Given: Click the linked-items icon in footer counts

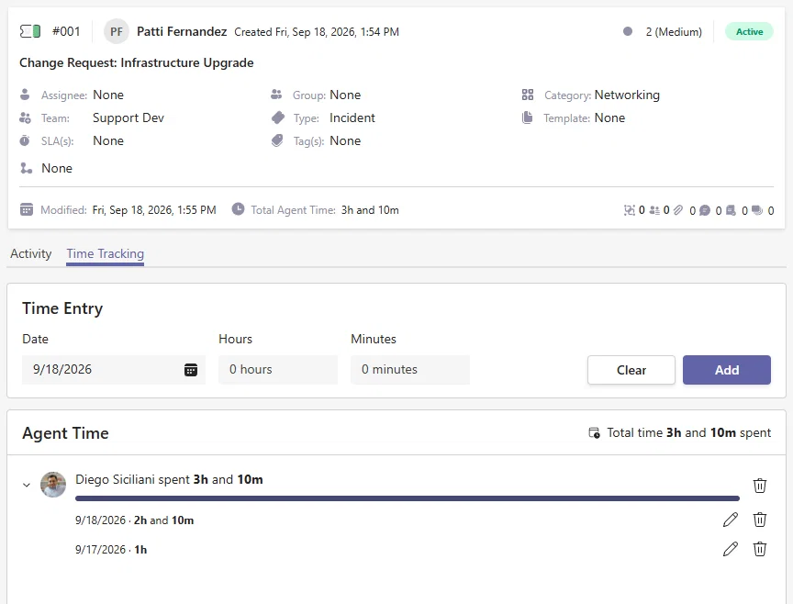Looking at the screenshot, I should click(629, 210).
